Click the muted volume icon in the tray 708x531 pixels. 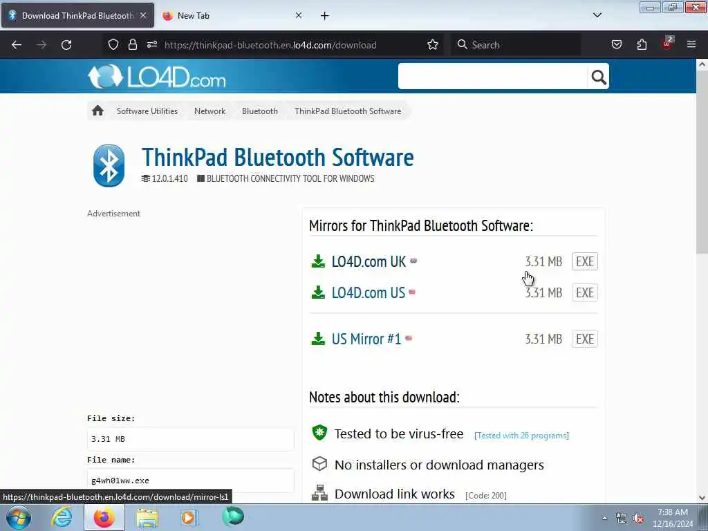tap(638, 519)
